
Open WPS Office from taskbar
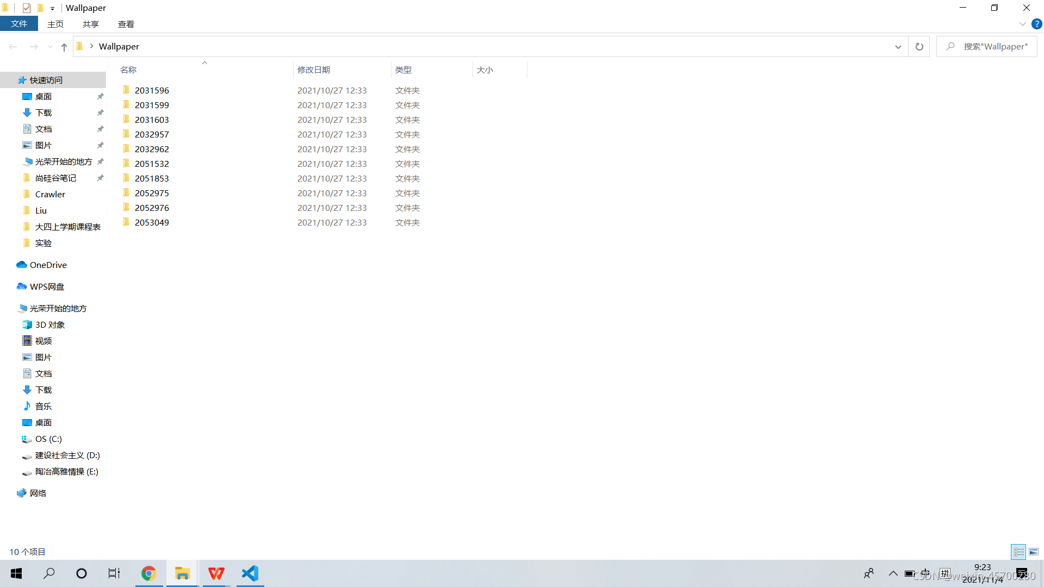[216, 573]
